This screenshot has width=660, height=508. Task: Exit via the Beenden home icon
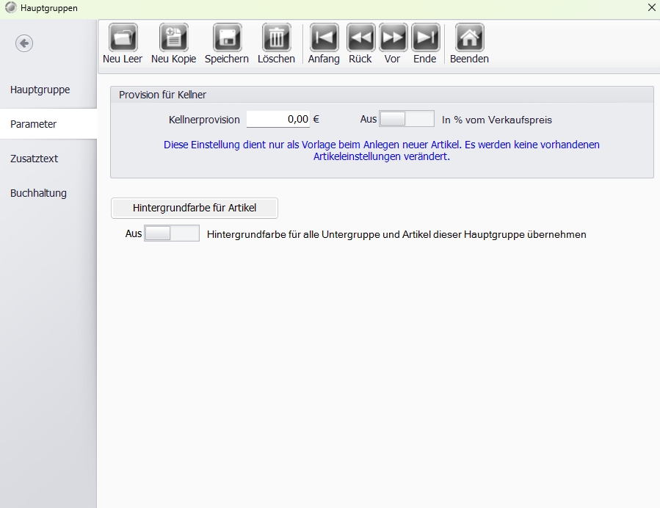[x=469, y=38]
